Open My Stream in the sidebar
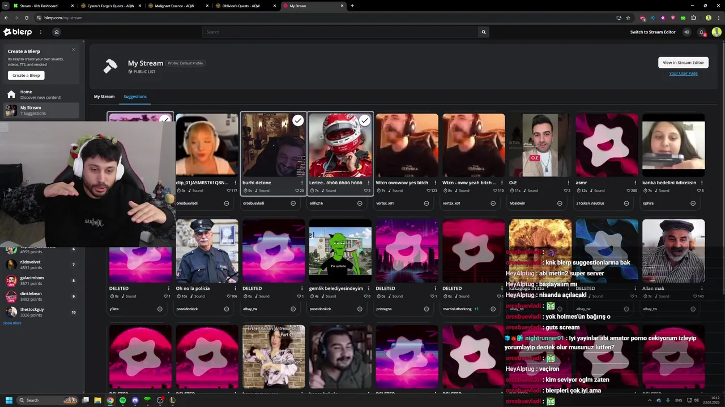The image size is (725, 407). 42,110
